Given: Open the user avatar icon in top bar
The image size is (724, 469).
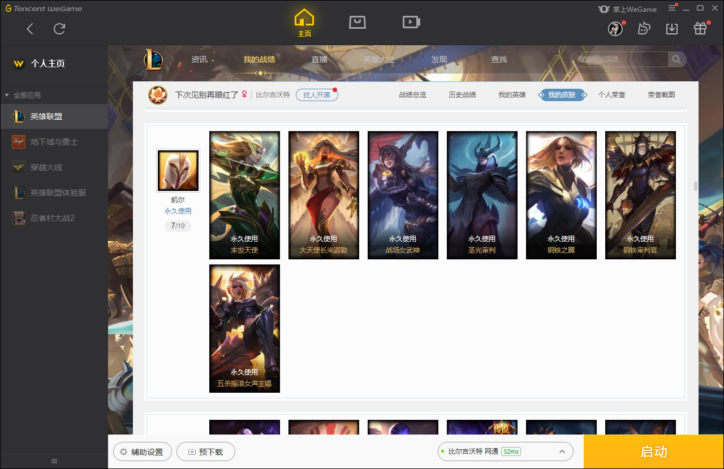Looking at the screenshot, I should pyautogui.click(x=615, y=29).
